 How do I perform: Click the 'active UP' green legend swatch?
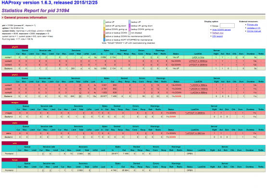click(104, 22)
